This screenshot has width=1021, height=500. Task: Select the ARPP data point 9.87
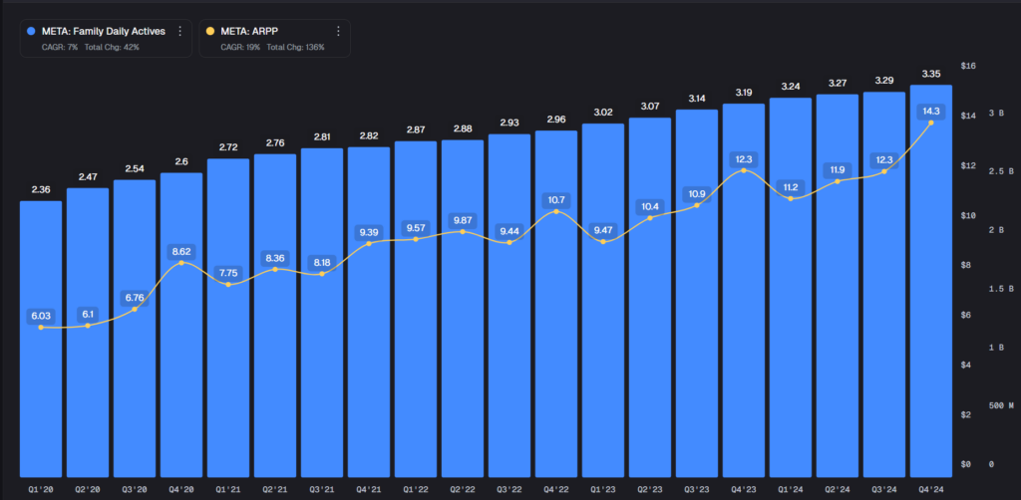(x=463, y=231)
